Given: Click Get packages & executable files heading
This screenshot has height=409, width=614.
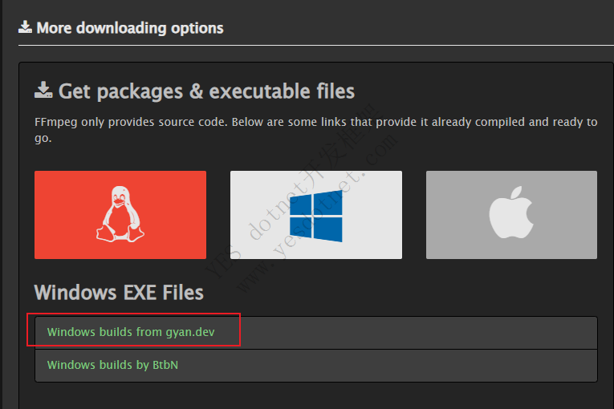Looking at the screenshot, I should coord(206,91).
